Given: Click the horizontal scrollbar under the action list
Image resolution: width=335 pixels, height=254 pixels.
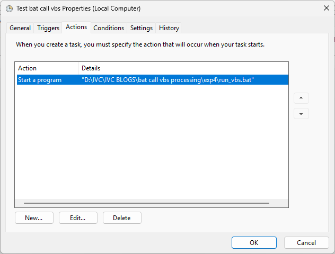Looking at the screenshot, I should [x=146, y=203].
